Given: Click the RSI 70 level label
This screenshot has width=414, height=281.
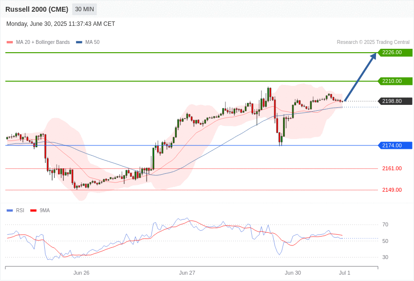Looking at the screenshot, I should pos(385,224).
